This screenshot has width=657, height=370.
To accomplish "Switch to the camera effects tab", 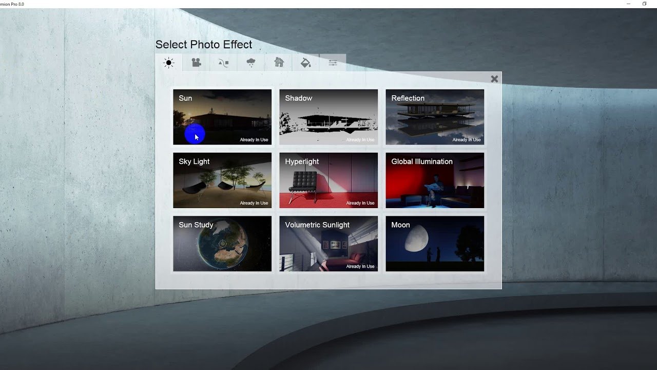I will (196, 63).
